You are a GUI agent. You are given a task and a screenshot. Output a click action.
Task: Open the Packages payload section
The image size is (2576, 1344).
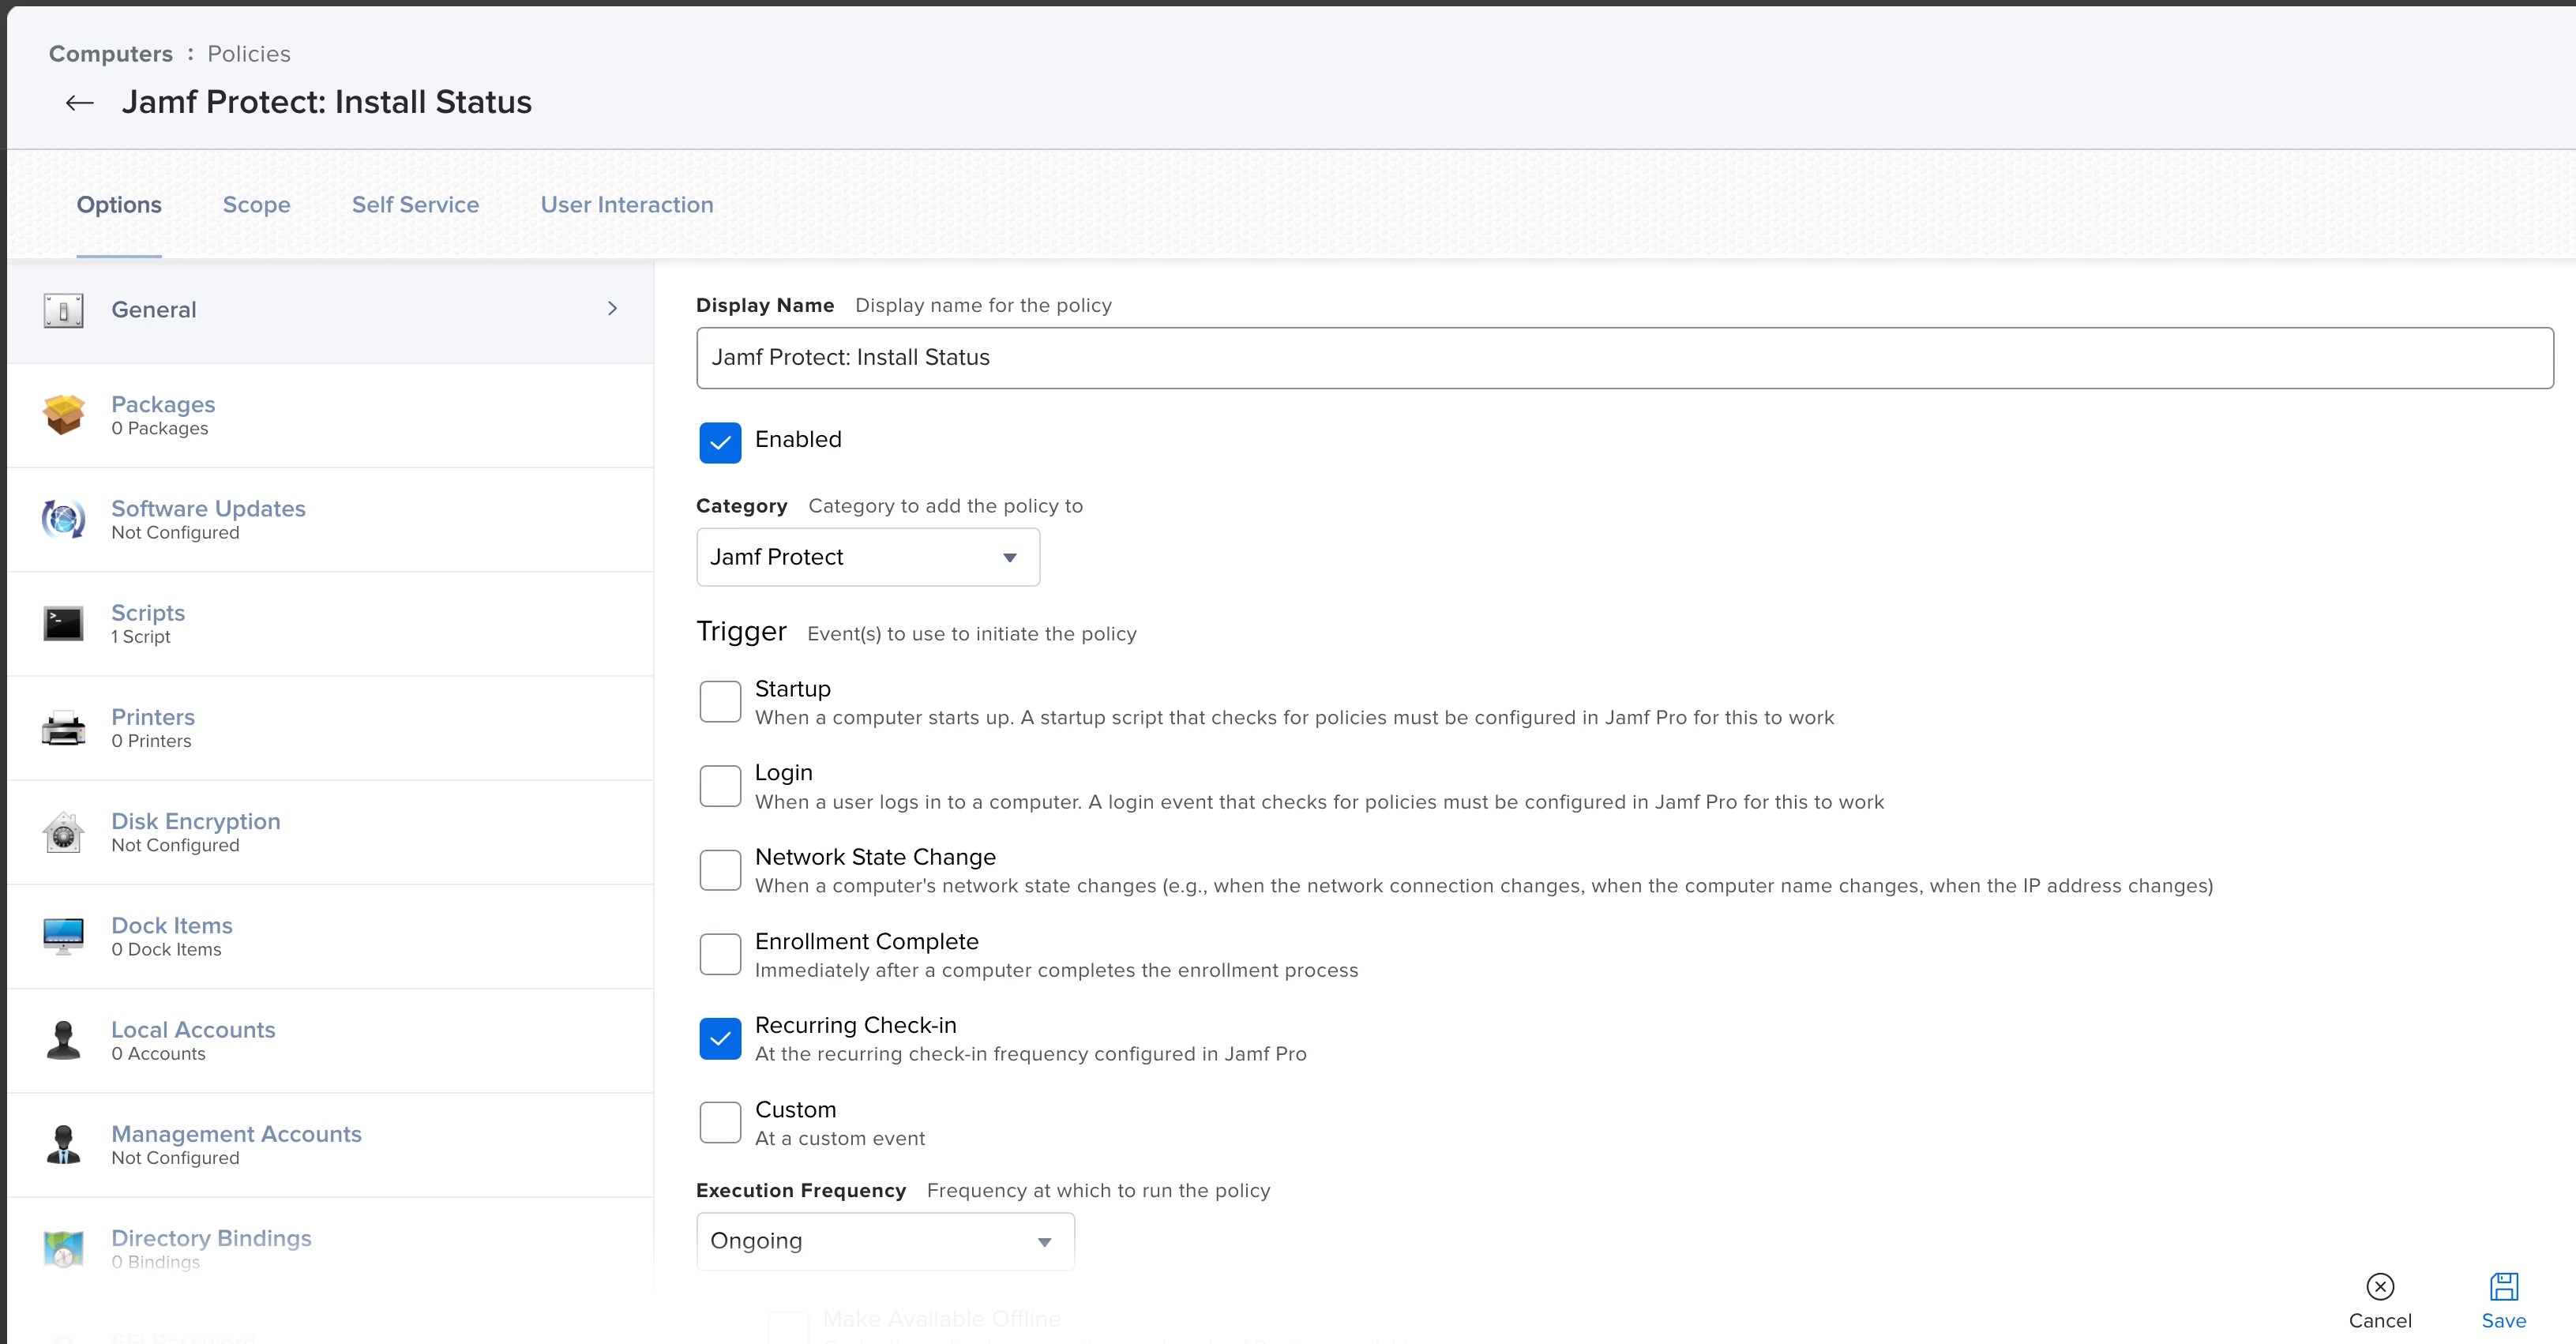point(330,415)
